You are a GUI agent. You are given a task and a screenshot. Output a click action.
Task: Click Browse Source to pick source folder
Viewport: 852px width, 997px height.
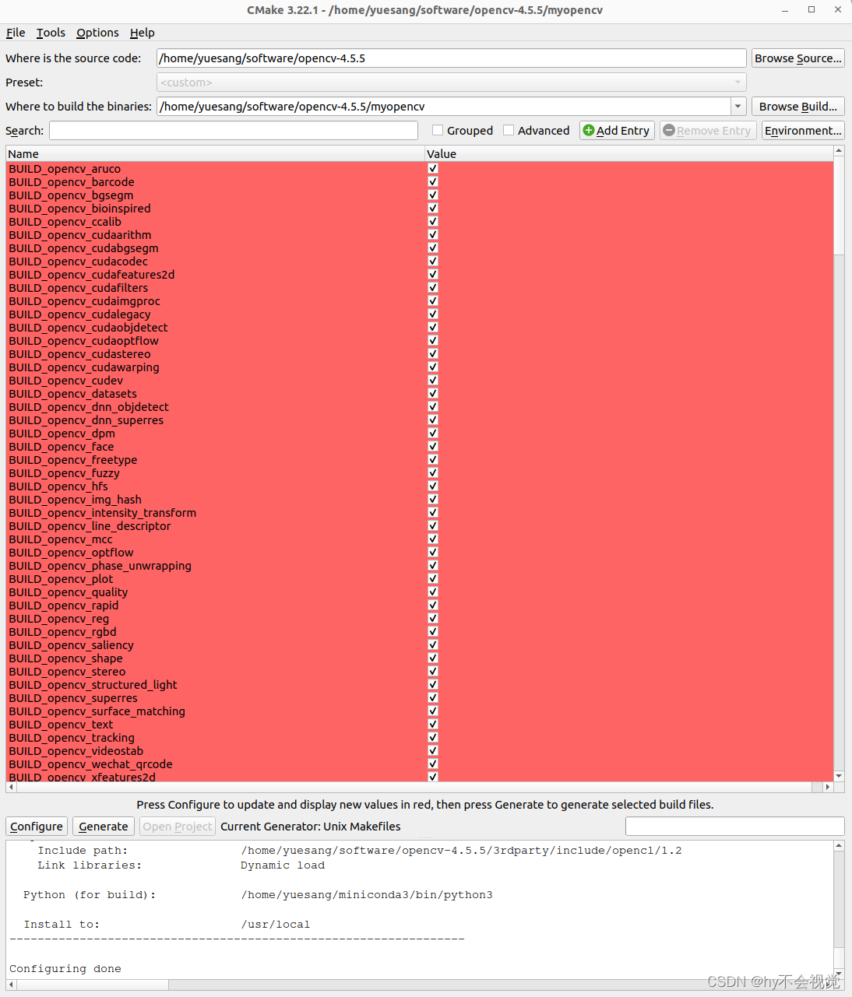pyautogui.click(x=797, y=58)
